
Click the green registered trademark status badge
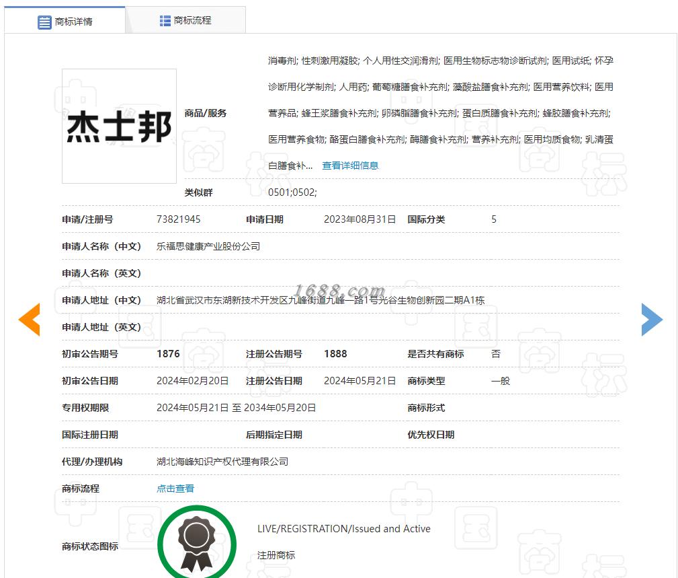[197, 542]
